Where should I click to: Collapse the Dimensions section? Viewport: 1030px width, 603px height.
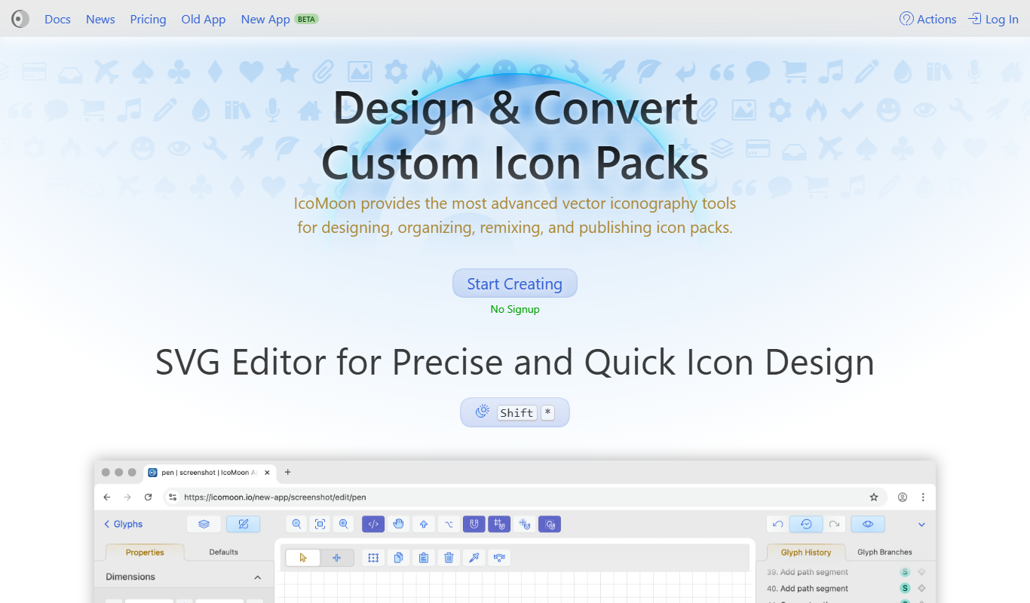(258, 577)
